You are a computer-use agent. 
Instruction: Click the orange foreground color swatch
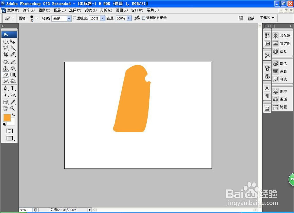[7, 118]
